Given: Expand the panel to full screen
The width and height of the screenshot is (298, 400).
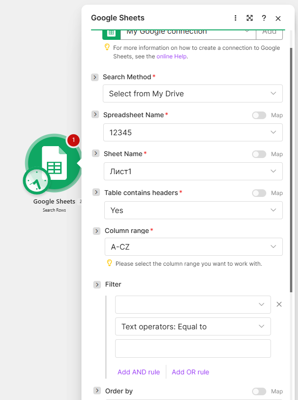Looking at the screenshot, I should click(250, 18).
